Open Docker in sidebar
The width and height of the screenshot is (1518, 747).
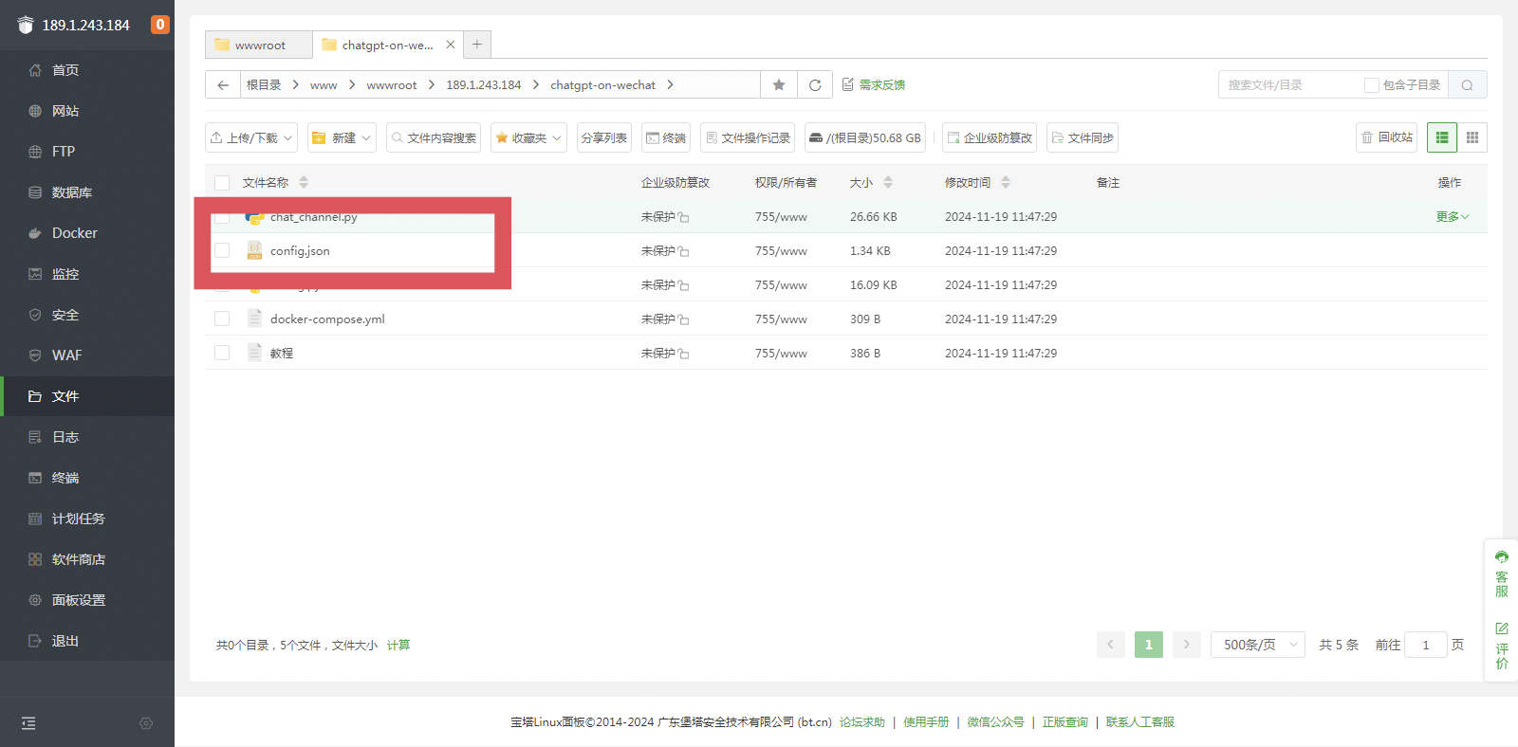[87, 233]
